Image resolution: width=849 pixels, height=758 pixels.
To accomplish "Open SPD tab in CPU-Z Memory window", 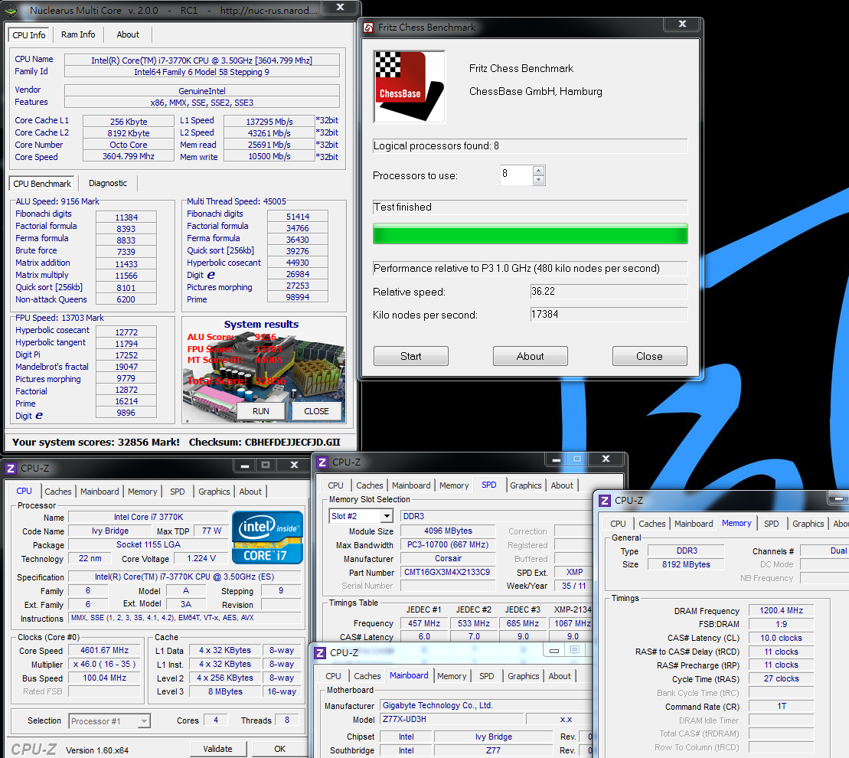I will pyautogui.click(x=772, y=524).
